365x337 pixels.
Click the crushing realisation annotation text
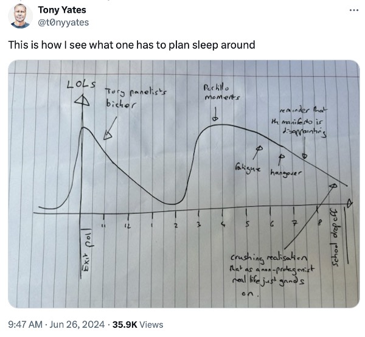point(272,274)
